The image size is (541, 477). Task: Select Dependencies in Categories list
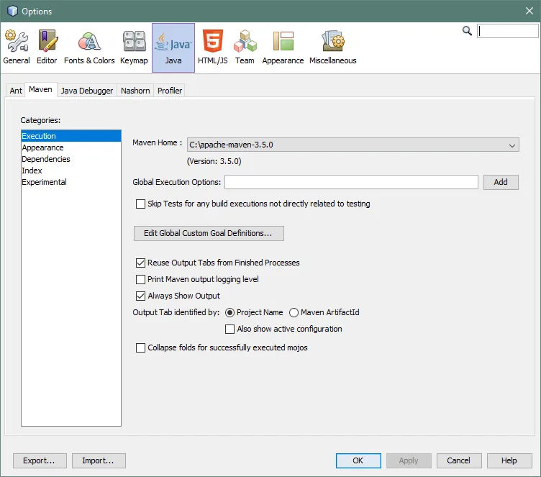(71, 159)
